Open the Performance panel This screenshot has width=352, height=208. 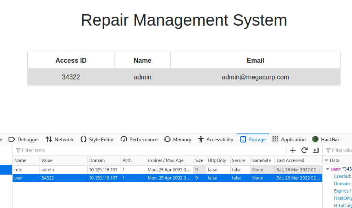pos(139,139)
